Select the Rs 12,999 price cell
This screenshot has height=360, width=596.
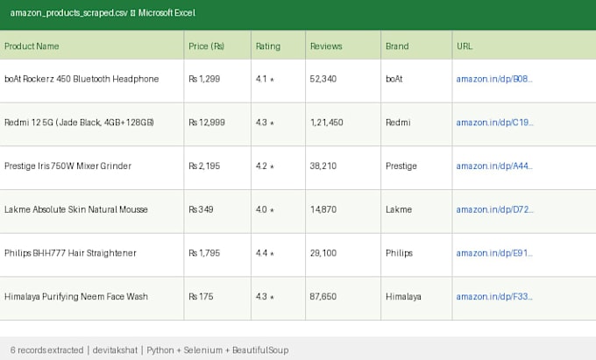pyautogui.click(x=217, y=124)
